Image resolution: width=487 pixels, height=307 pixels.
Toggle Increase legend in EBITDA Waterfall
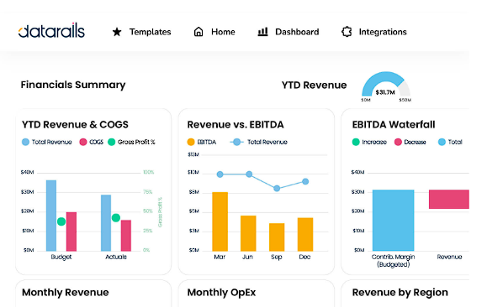pos(369,143)
